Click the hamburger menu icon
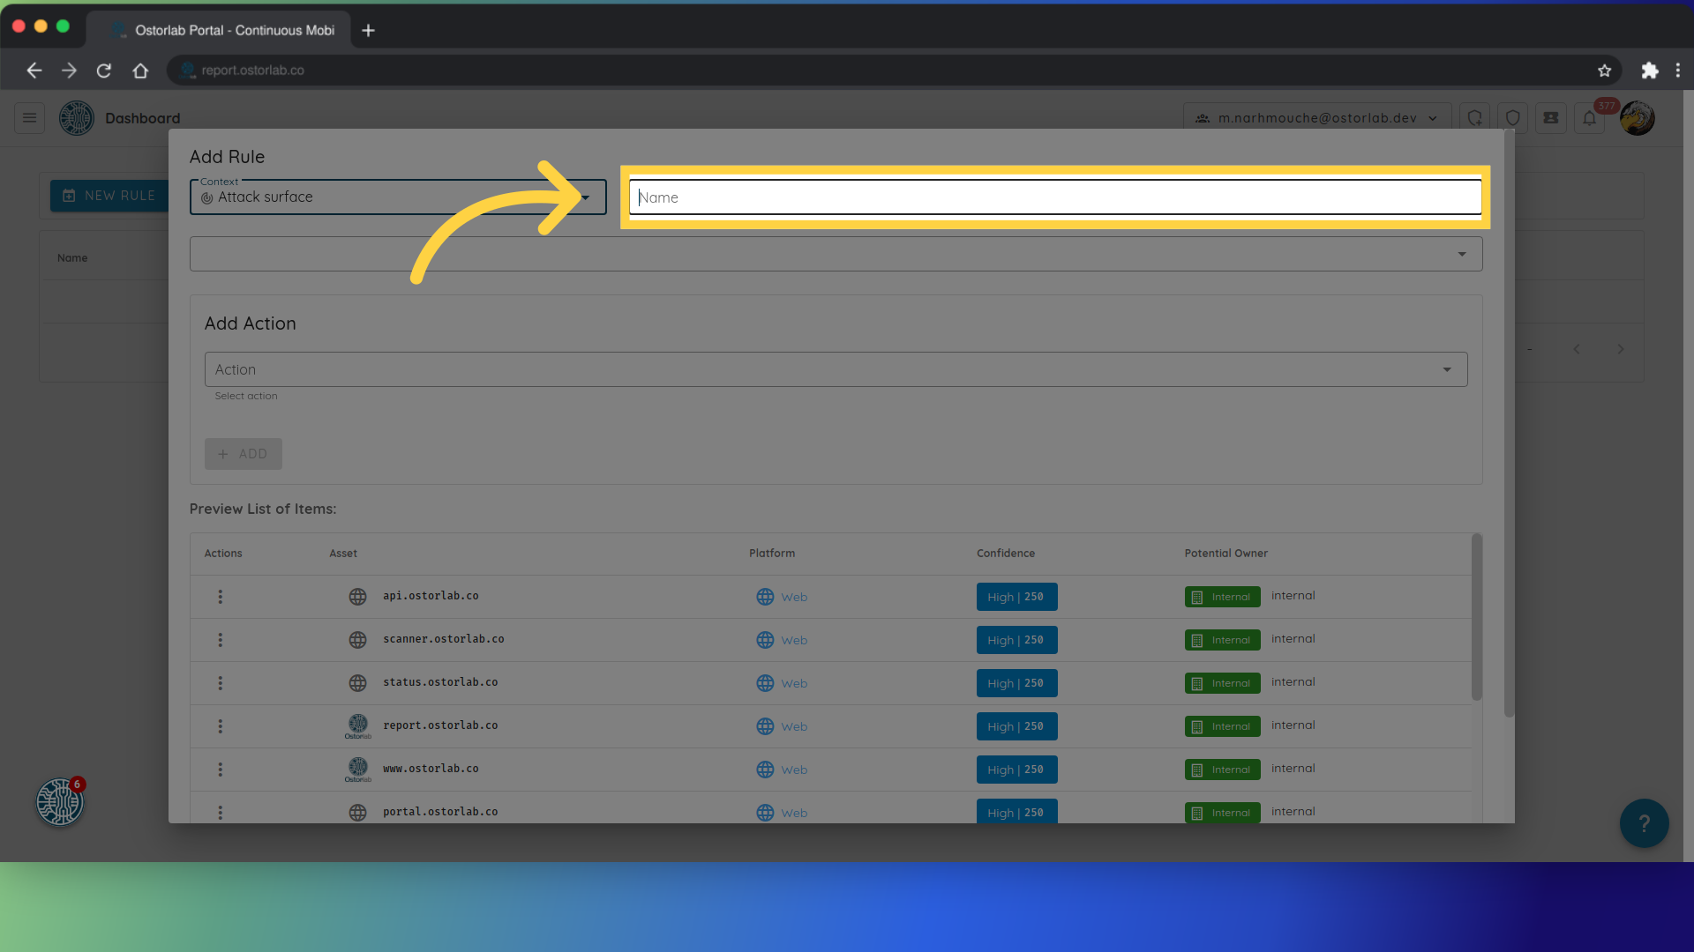 (29, 118)
